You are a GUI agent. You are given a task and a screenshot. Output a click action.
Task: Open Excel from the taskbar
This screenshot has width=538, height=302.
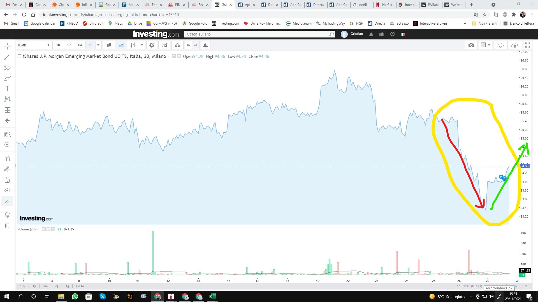[212, 296]
